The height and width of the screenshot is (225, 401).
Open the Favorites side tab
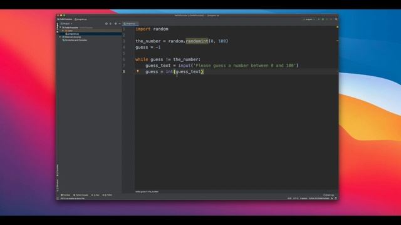[x=57, y=170]
